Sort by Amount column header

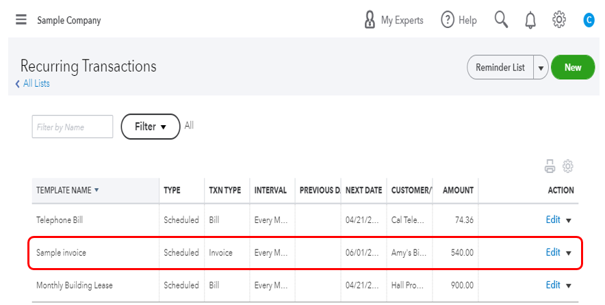point(458,190)
